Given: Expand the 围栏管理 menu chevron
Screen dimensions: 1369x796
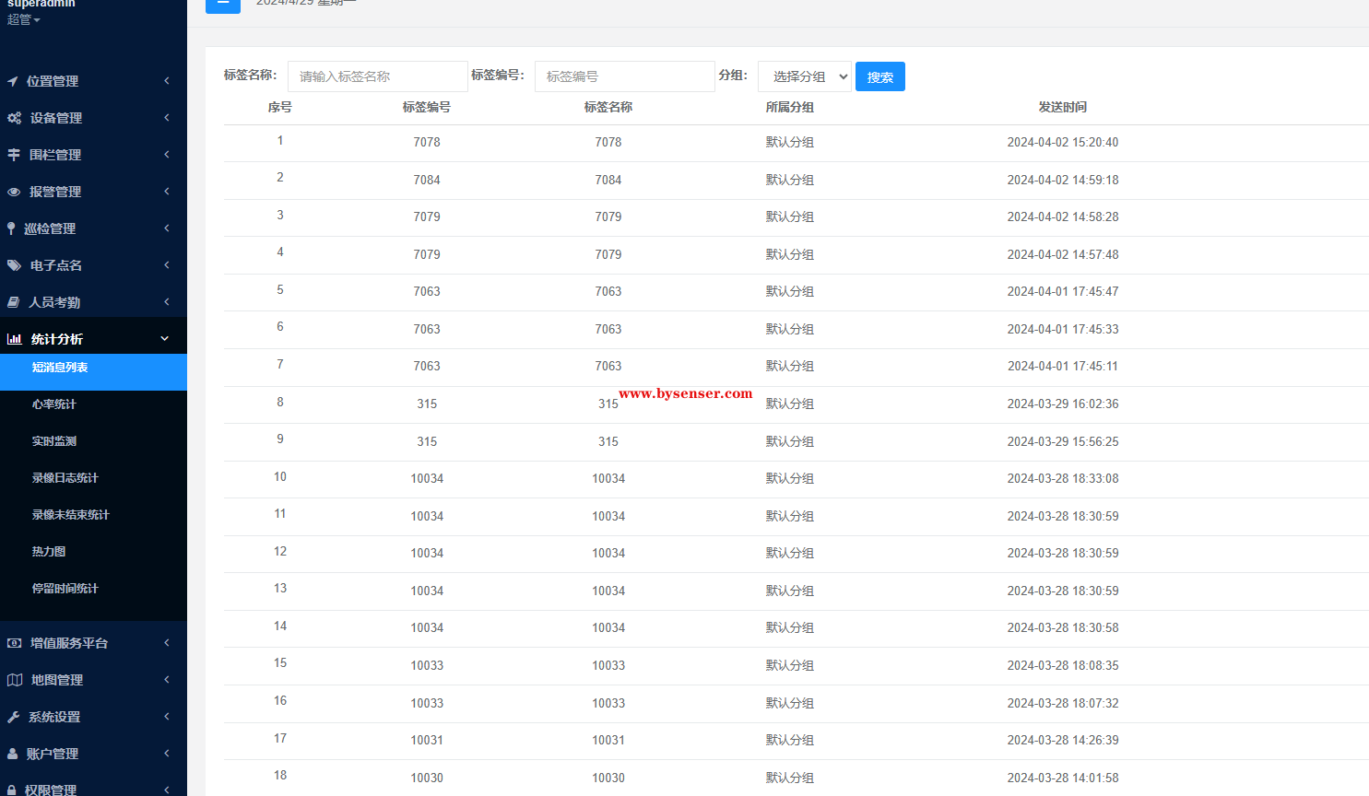Looking at the screenshot, I should coord(167,155).
